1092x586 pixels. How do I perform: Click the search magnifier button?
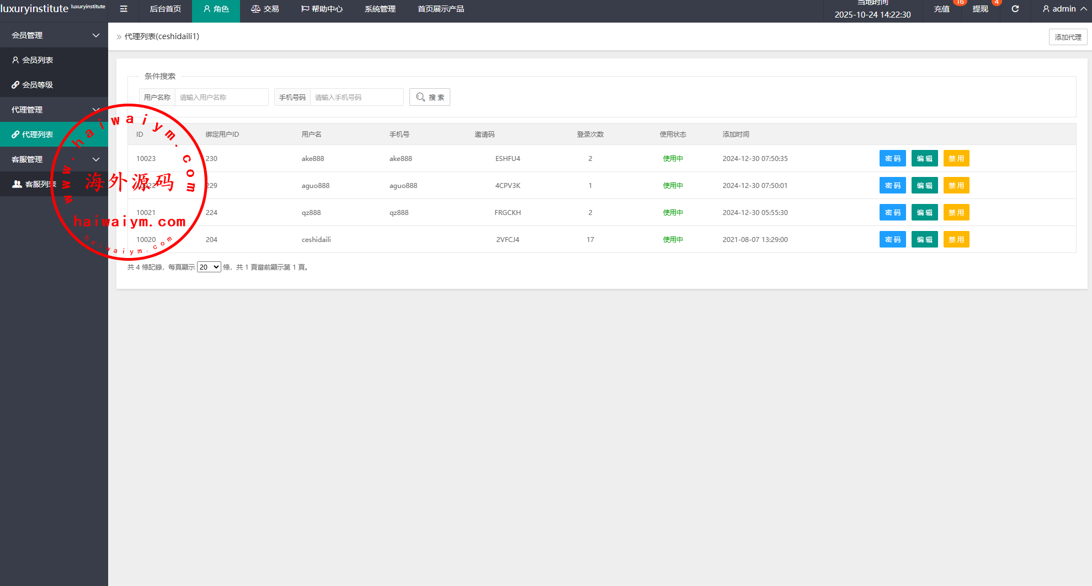click(429, 97)
